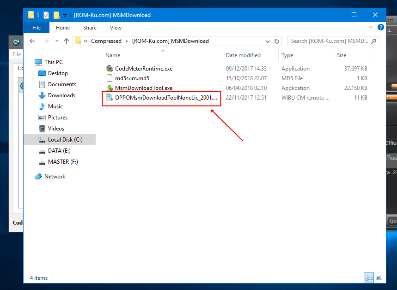
Task: Click the 37.697 KB size cell
Action: click(355, 68)
